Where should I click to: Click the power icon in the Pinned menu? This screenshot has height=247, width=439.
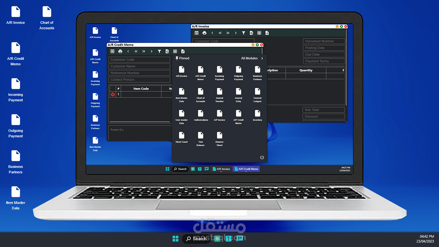pyautogui.click(x=262, y=157)
